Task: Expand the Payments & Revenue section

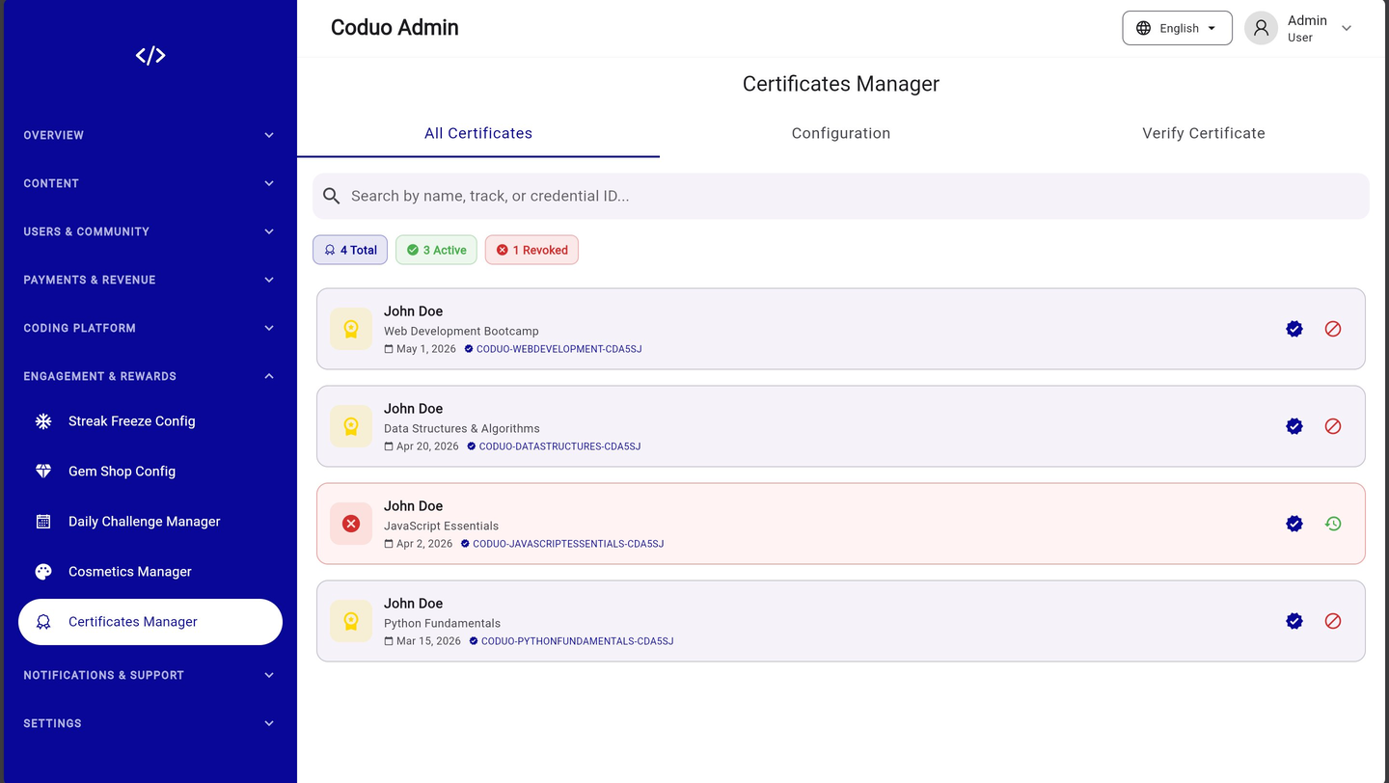Action: 150,280
